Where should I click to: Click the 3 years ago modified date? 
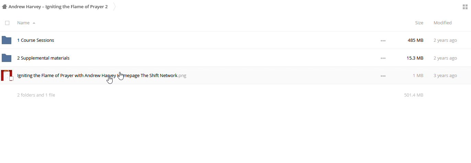[x=445, y=76]
